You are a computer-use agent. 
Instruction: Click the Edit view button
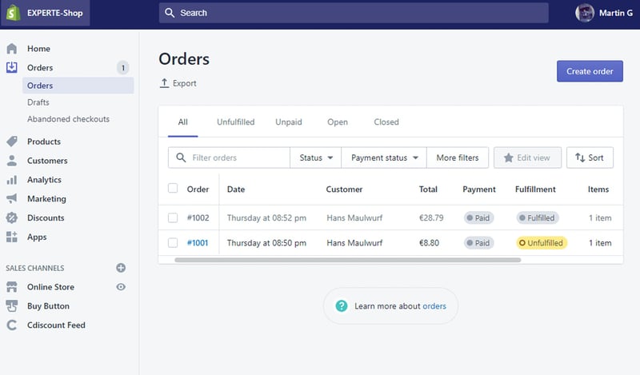point(527,158)
